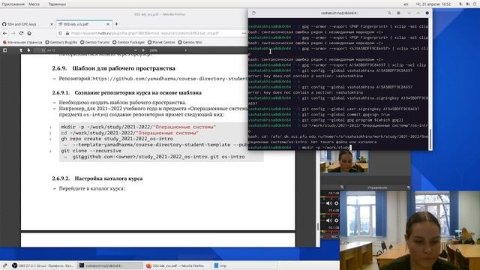The image size is (480, 270).
Task: Open the Терминал menu in top panel
Action: click(57, 4)
